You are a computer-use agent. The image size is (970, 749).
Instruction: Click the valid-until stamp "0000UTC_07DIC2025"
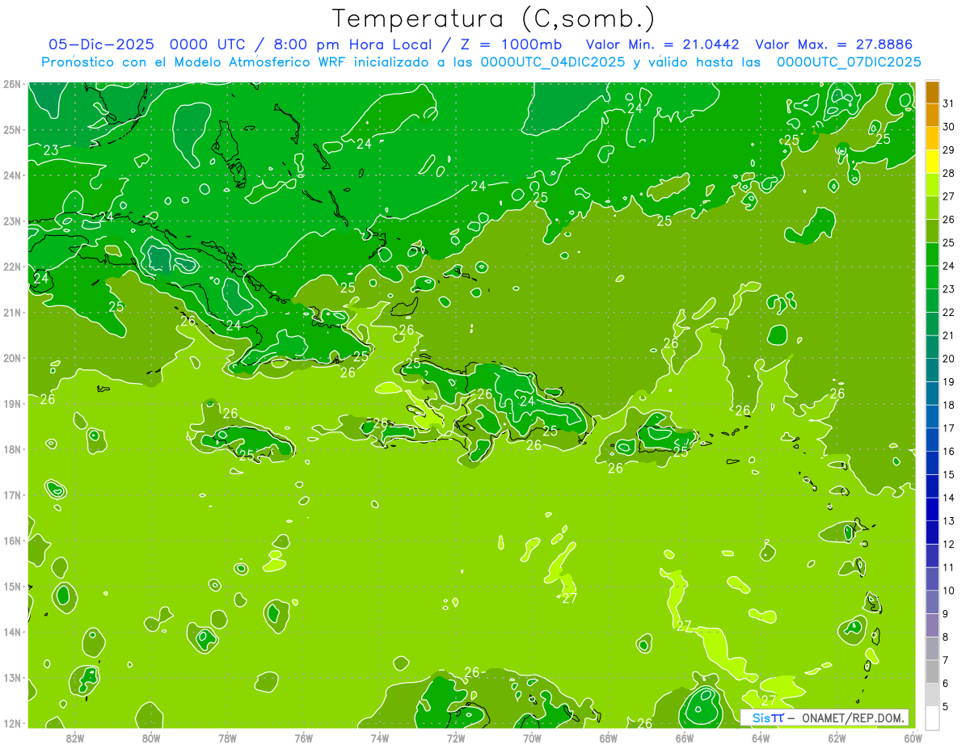(x=849, y=62)
